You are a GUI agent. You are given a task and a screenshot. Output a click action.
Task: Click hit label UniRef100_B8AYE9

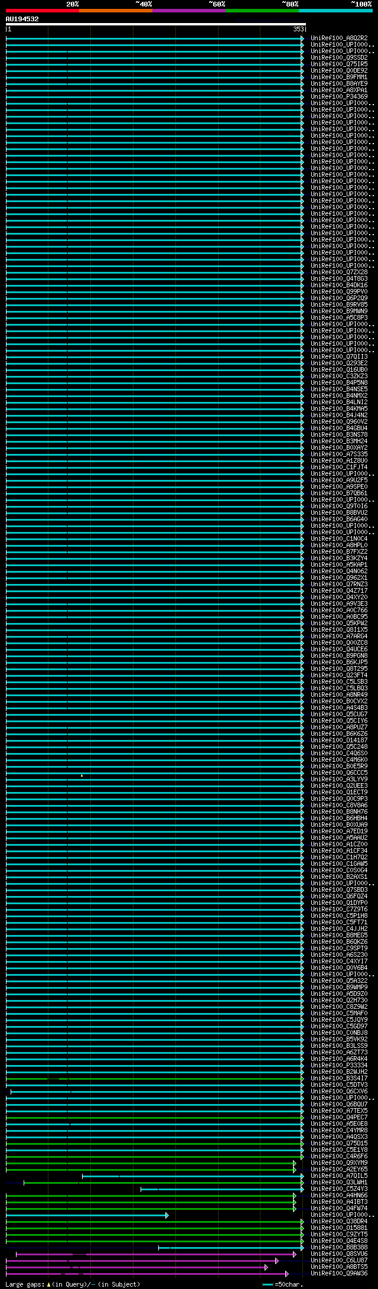point(339,83)
